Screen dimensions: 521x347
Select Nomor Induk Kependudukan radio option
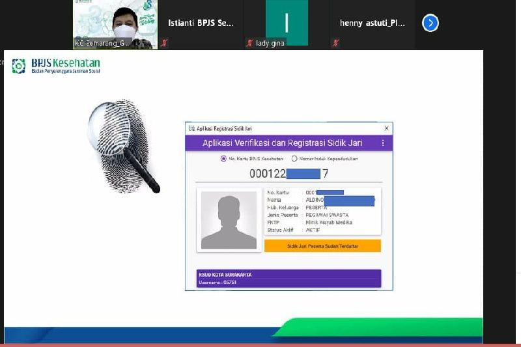294,158
